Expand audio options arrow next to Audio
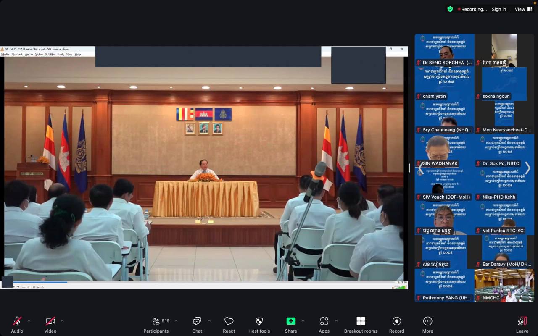This screenshot has width=538, height=336. (29, 321)
